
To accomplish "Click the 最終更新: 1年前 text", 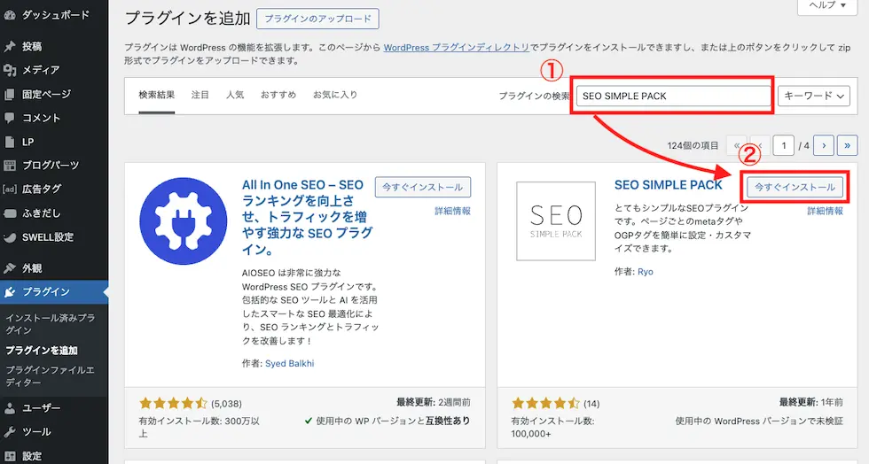I will 810,403.
